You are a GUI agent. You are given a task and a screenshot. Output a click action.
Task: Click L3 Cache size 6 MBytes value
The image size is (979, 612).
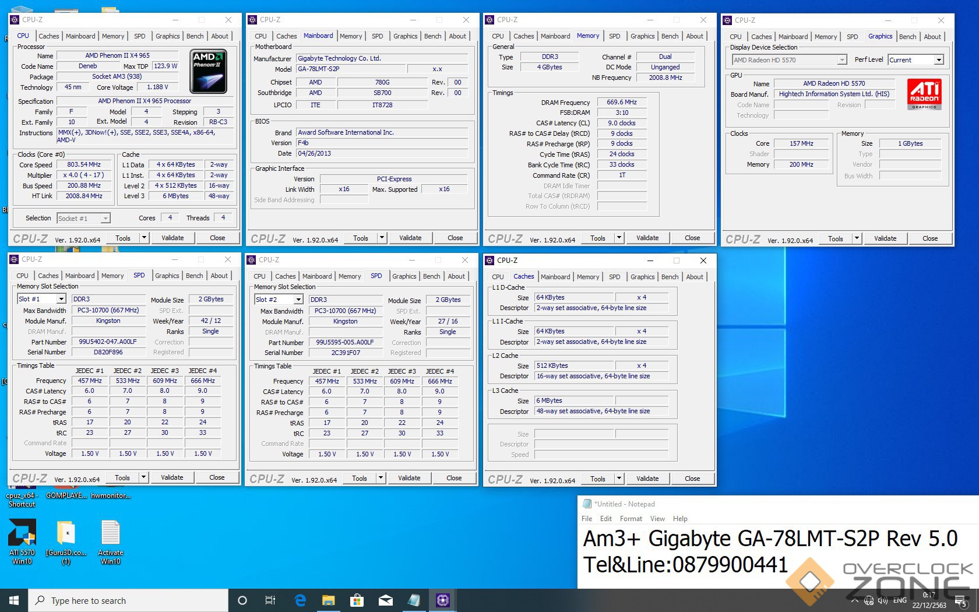tap(574, 400)
